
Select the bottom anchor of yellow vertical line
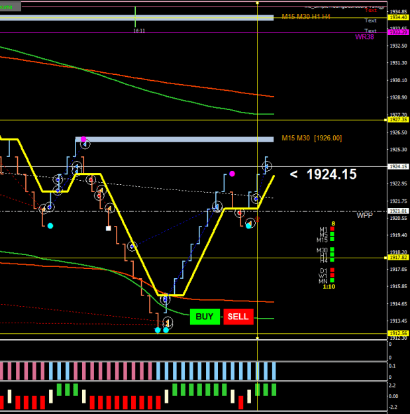click(258, 338)
